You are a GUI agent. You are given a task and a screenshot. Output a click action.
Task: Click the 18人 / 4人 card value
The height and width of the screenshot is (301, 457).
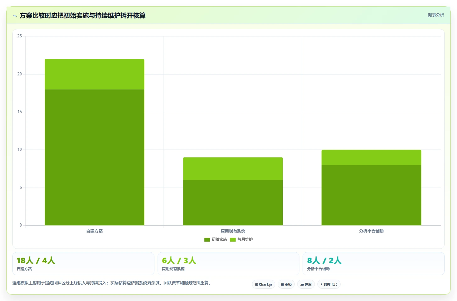[x=36, y=260]
